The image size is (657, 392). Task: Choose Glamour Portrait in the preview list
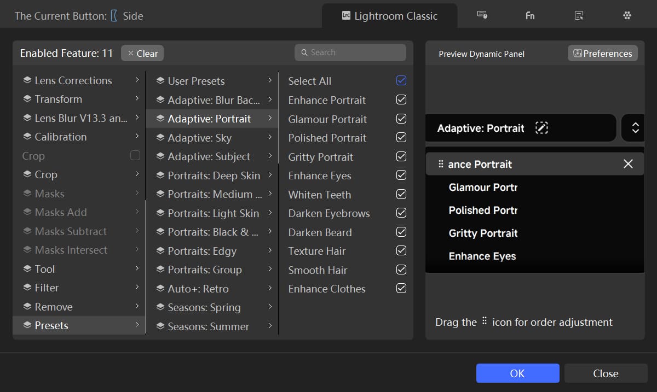pyautogui.click(x=483, y=187)
